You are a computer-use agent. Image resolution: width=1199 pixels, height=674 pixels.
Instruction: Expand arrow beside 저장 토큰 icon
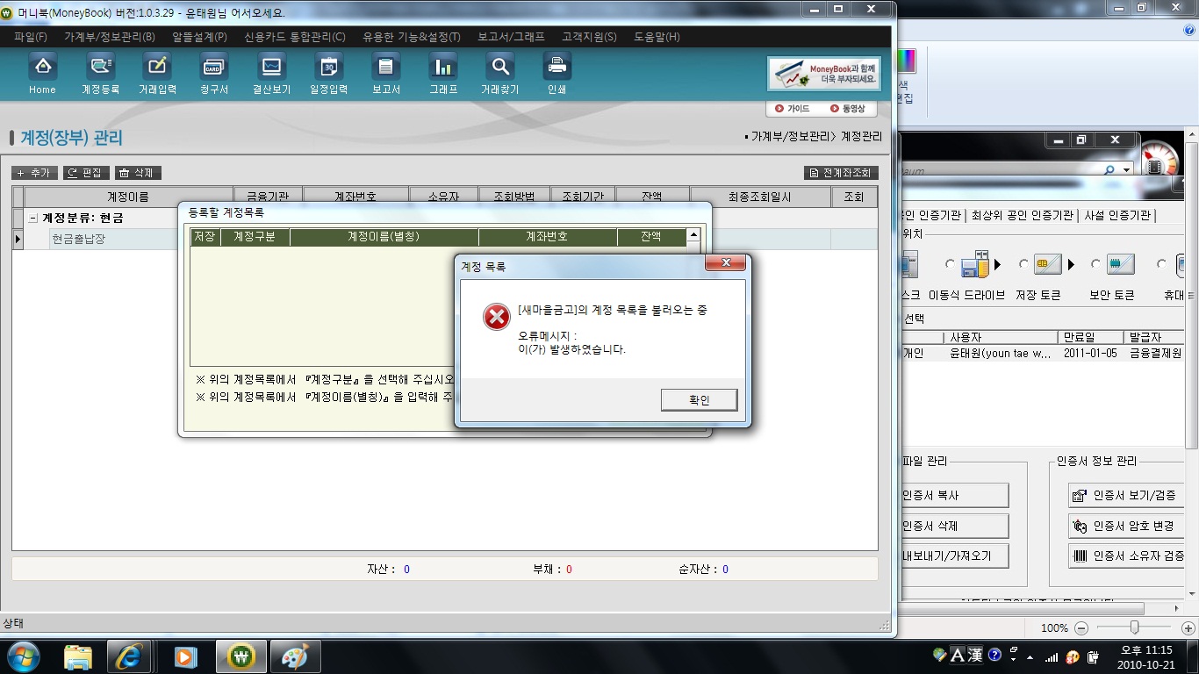point(1070,265)
